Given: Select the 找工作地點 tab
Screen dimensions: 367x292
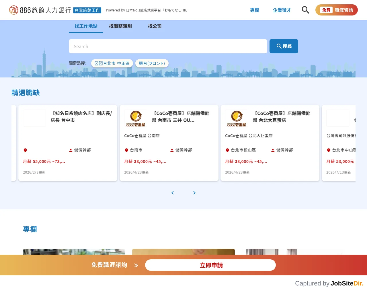Looking at the screenshot, I should (x=86, y=26).
